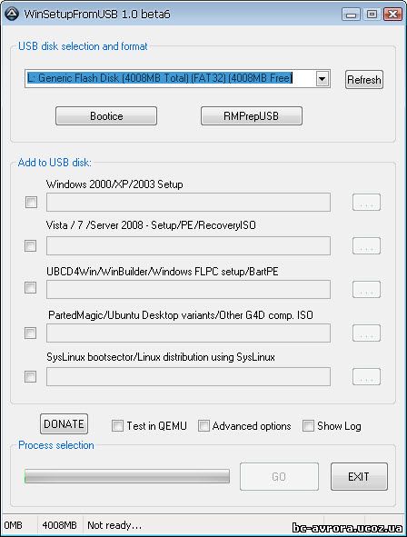Enable the Windows 2000/XP/2003 Setup checkbox
The height and width of the screenshot is (537, 407).
click(31, 202)
